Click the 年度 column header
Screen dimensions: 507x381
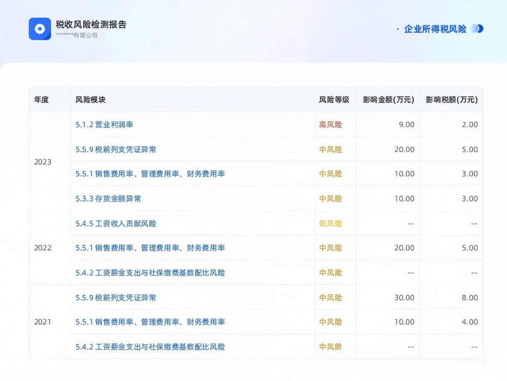pos(42,99)
